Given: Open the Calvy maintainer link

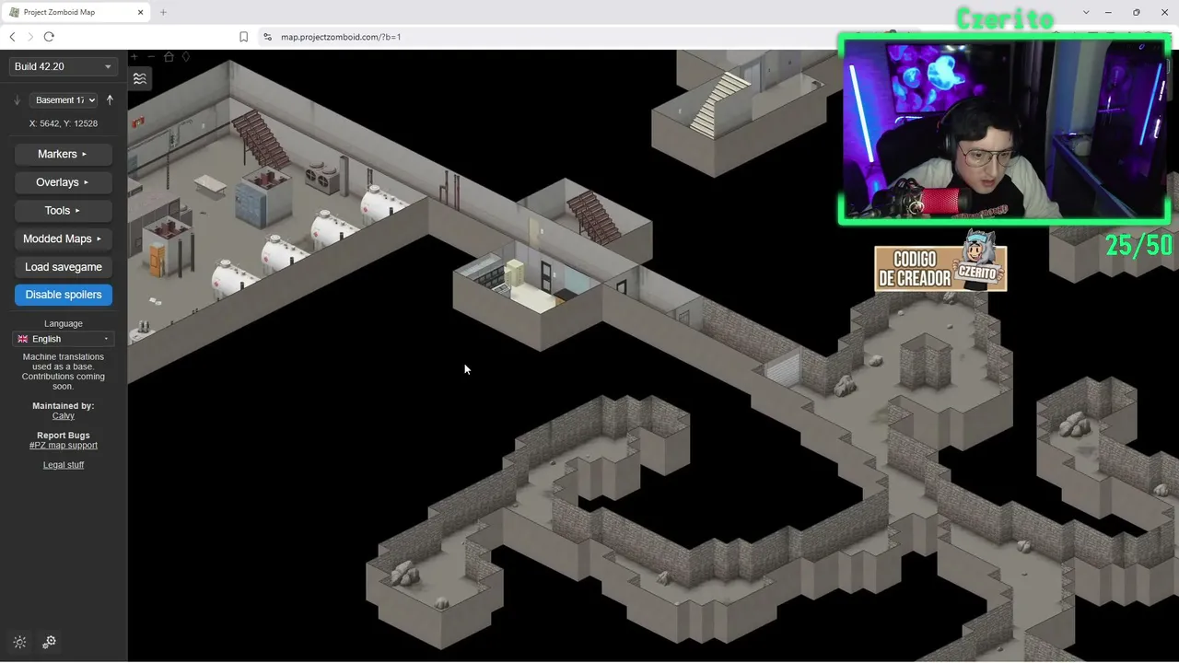Looking at the screenshot, I should tap(63, 416).
